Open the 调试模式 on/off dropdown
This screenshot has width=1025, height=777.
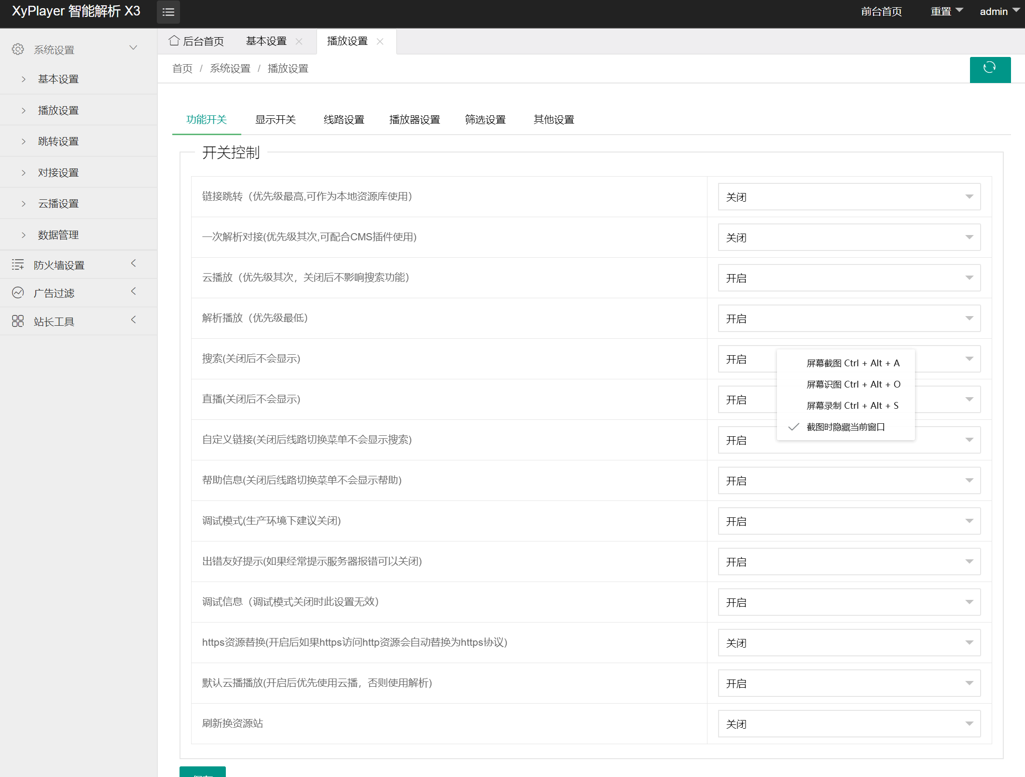(x=849, y=521)
